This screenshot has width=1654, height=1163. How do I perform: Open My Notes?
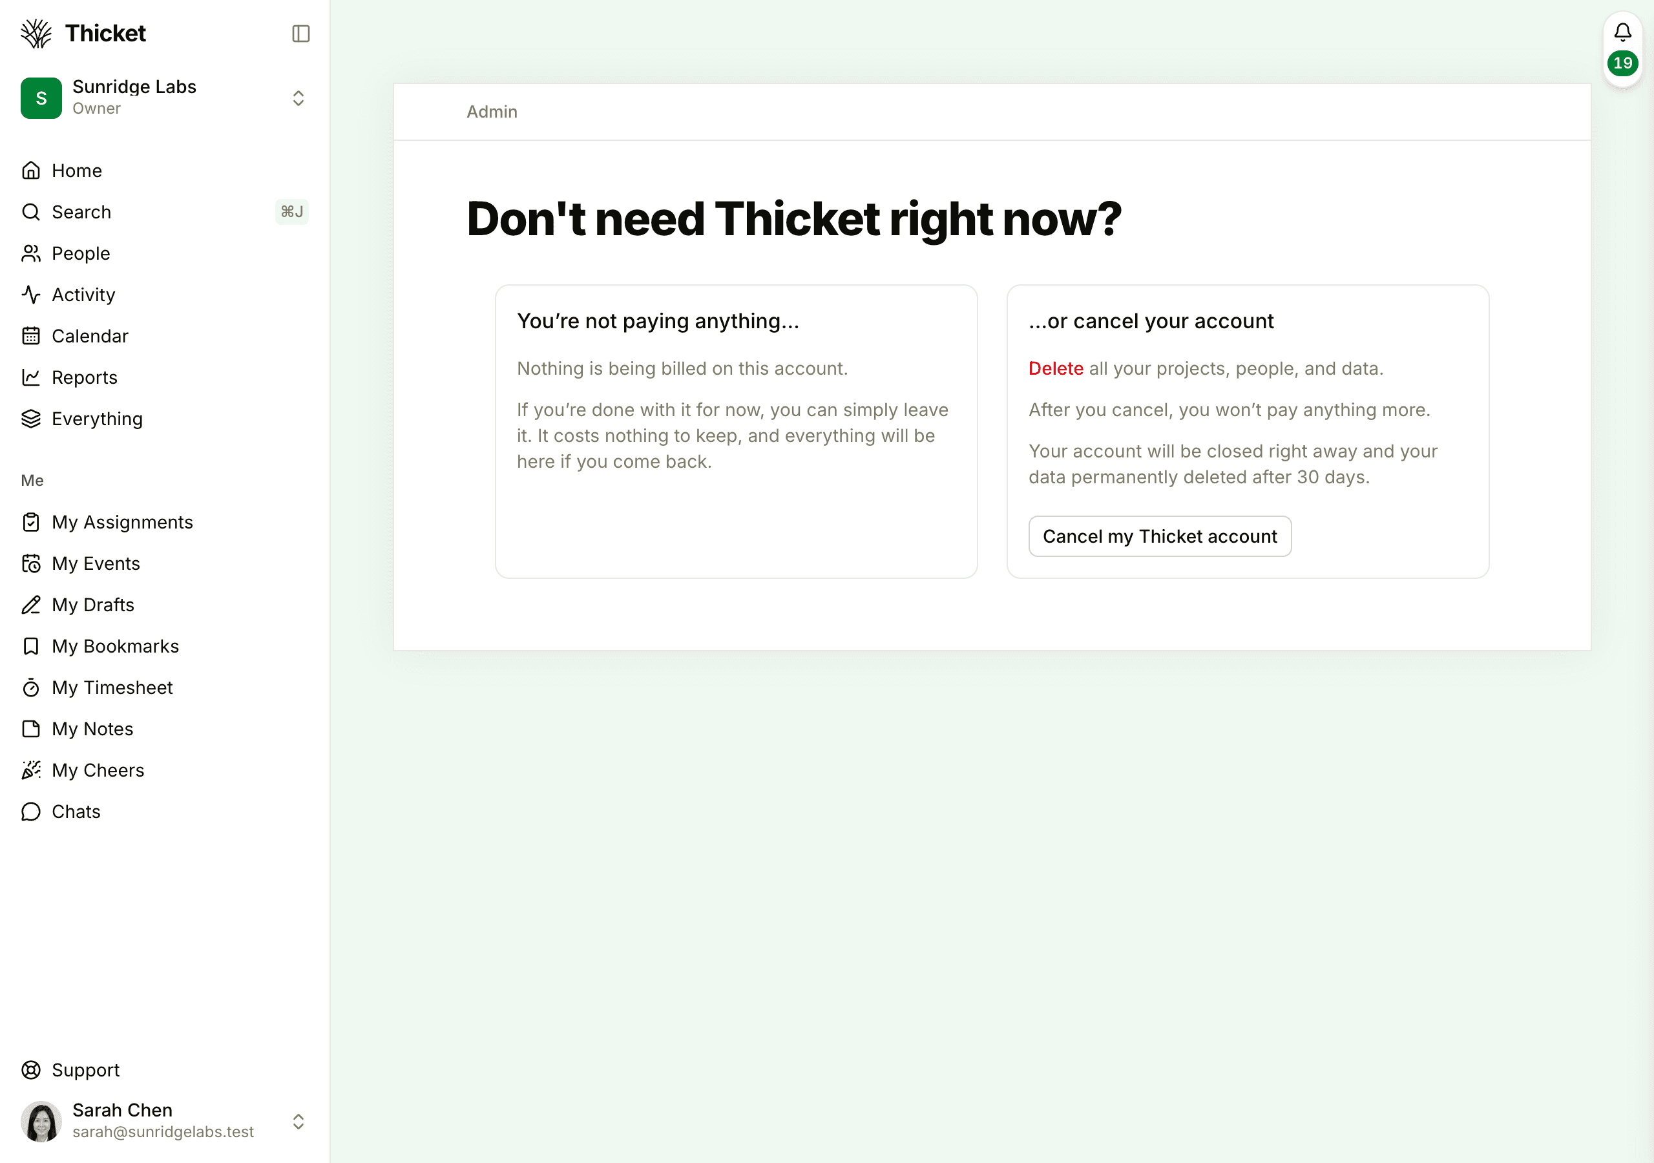[165, 729]
